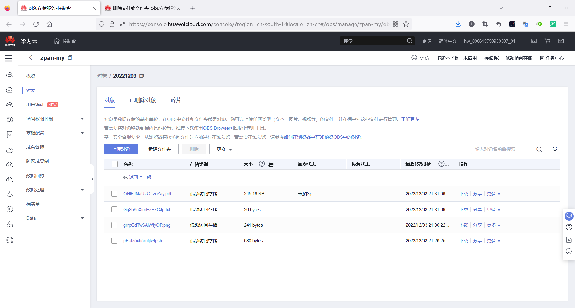This screenshot has height=308, width=575.
Task: Download OHlFJMaUzO4zuZay.pdf via 下载 link
Action: tap(464, 194)
